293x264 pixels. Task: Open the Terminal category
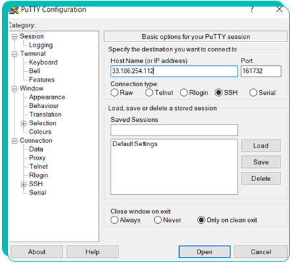(33, 53)
